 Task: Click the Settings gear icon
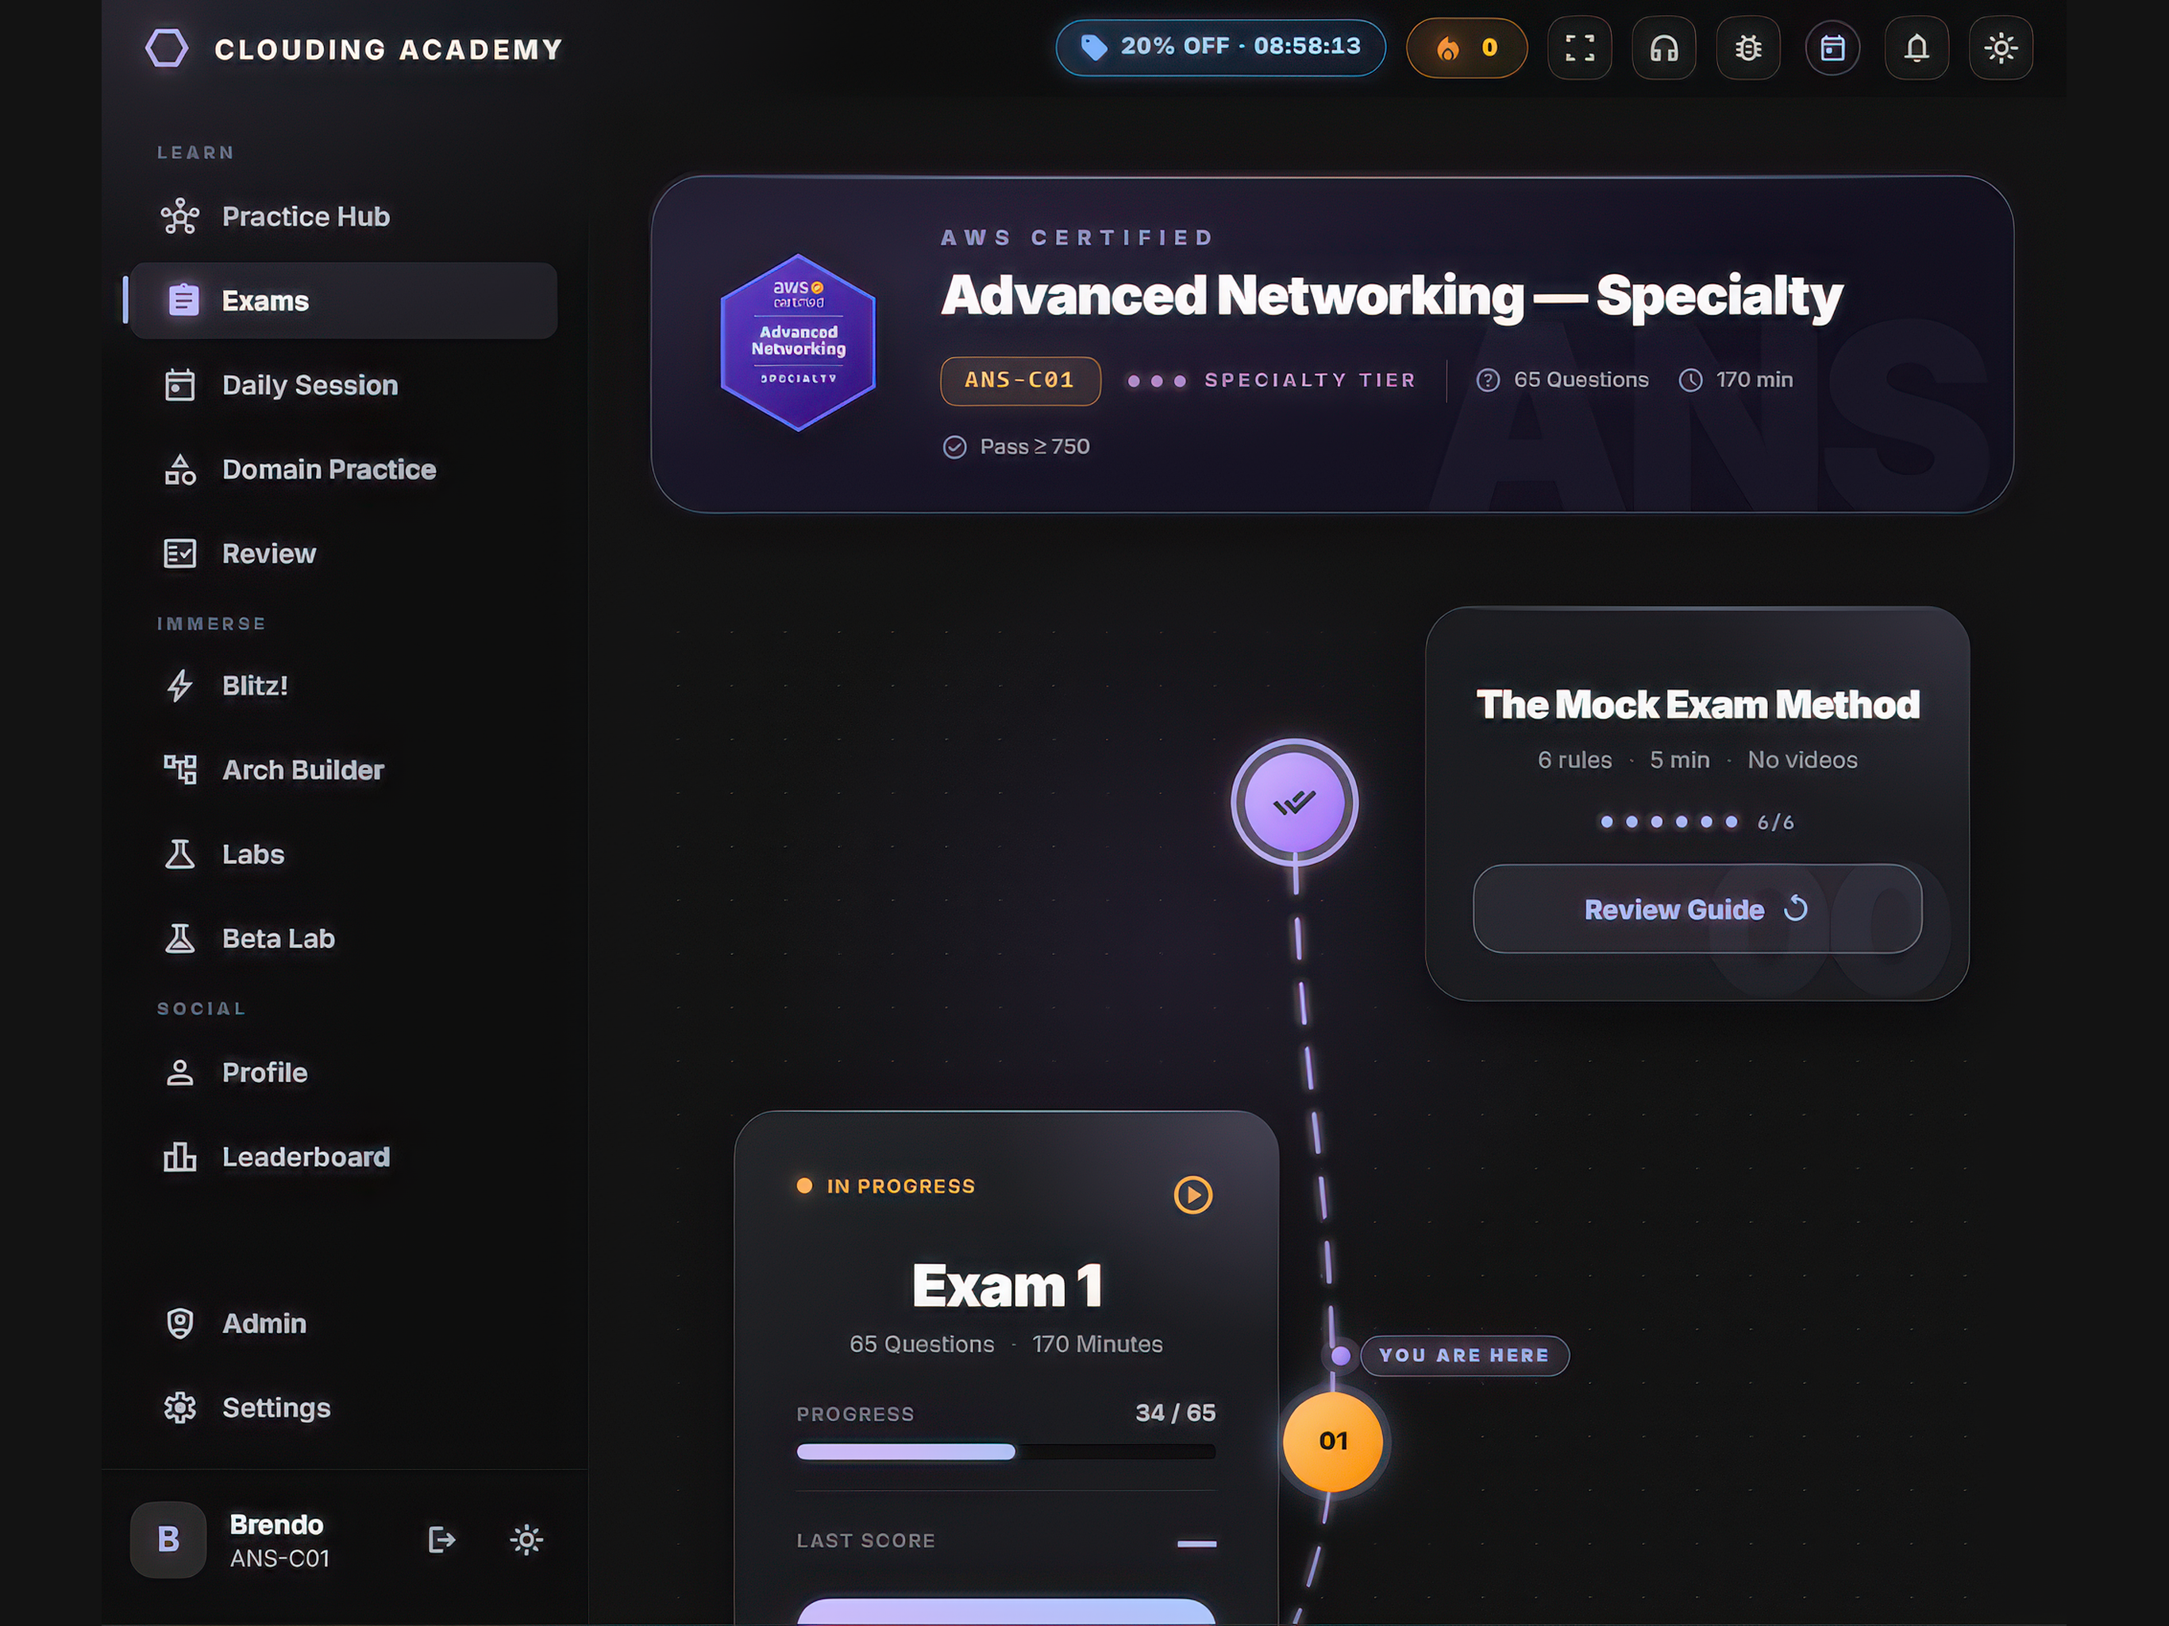click(x=179, y=1408)
